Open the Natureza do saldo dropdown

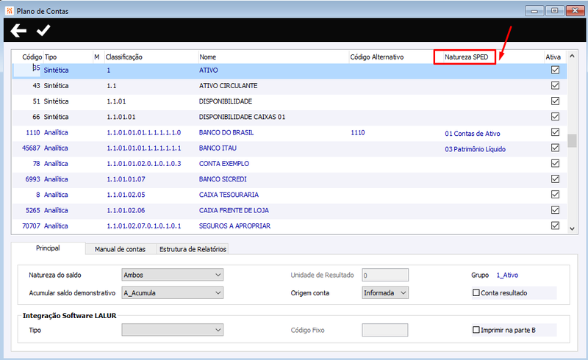click(x=173, y=275)
